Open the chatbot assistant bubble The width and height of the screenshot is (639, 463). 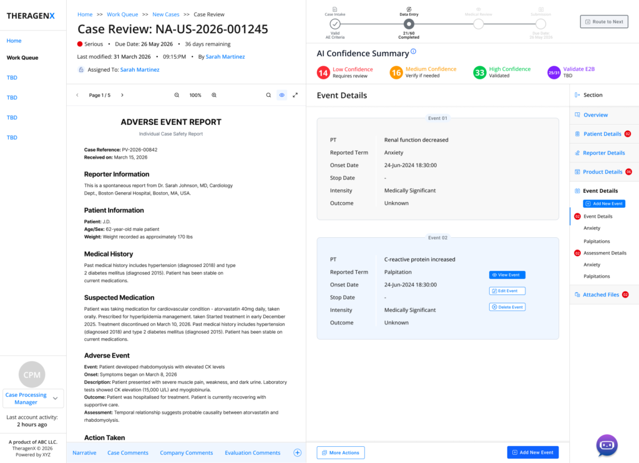point(607,445)
